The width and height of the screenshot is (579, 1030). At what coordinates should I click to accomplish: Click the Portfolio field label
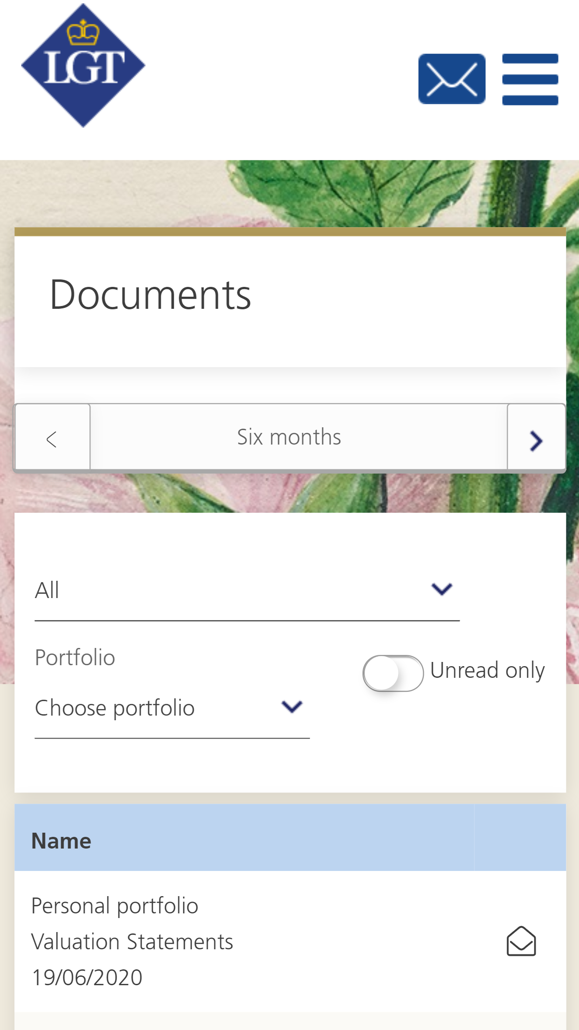75,658
